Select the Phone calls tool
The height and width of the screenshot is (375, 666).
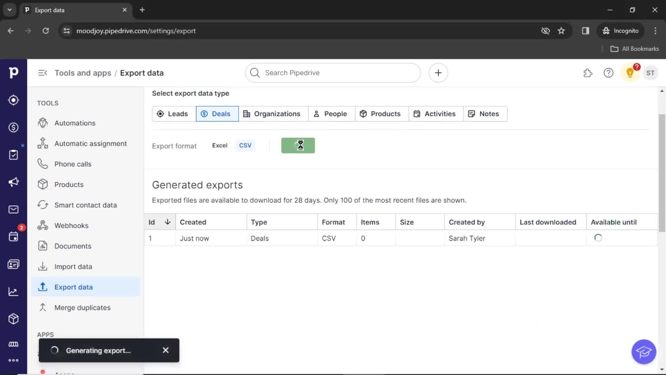click(73, 164)
